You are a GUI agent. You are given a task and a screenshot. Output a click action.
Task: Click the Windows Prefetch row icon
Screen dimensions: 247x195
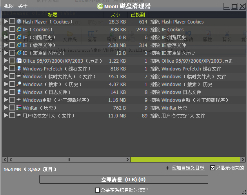coord(19,69)
